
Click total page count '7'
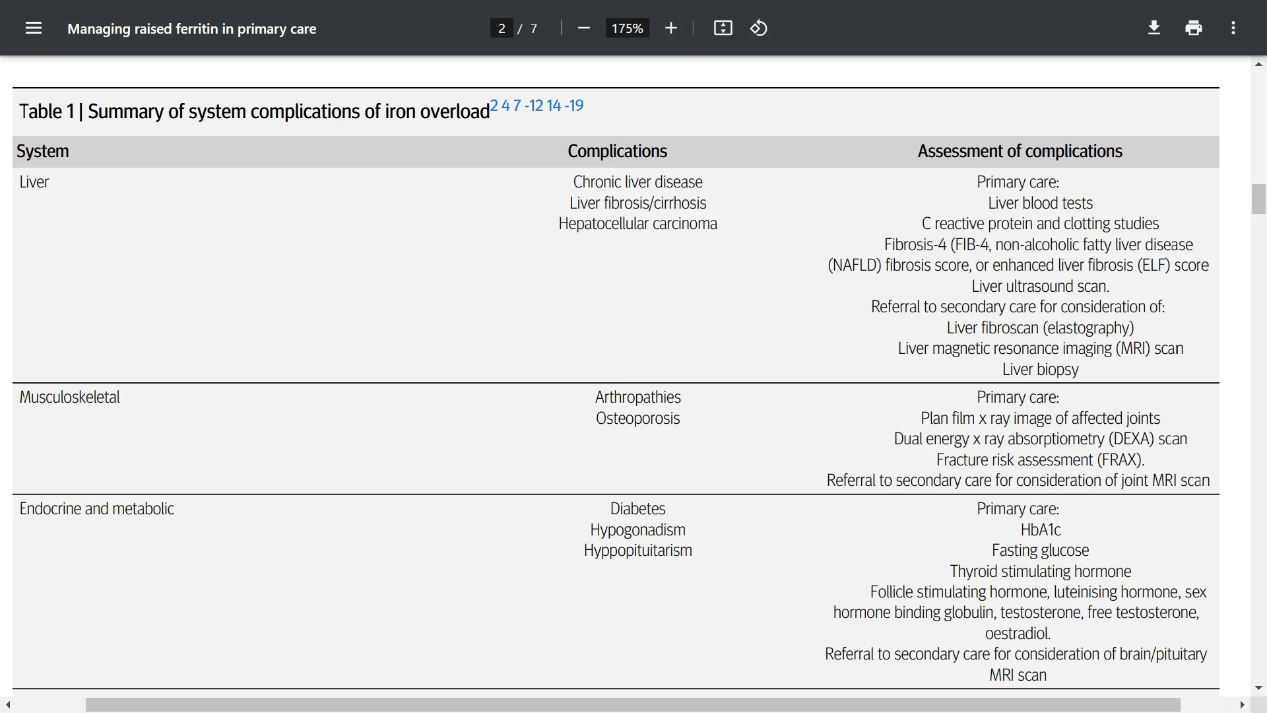pyautogui.click(x=533, y=28)
